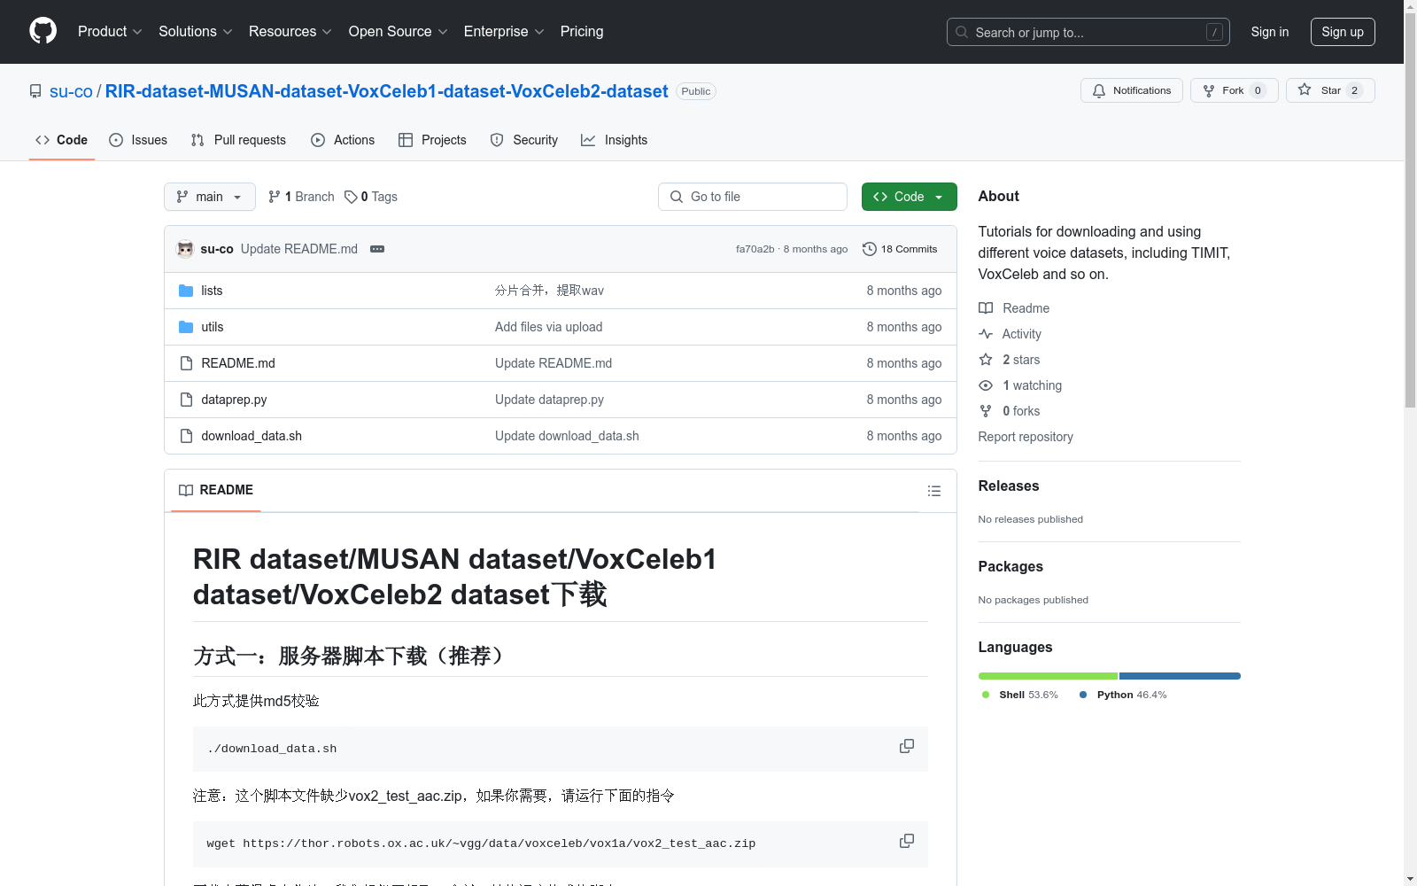Open the Packages heading link
The image size is (1417, 886).
(1010, 566)
